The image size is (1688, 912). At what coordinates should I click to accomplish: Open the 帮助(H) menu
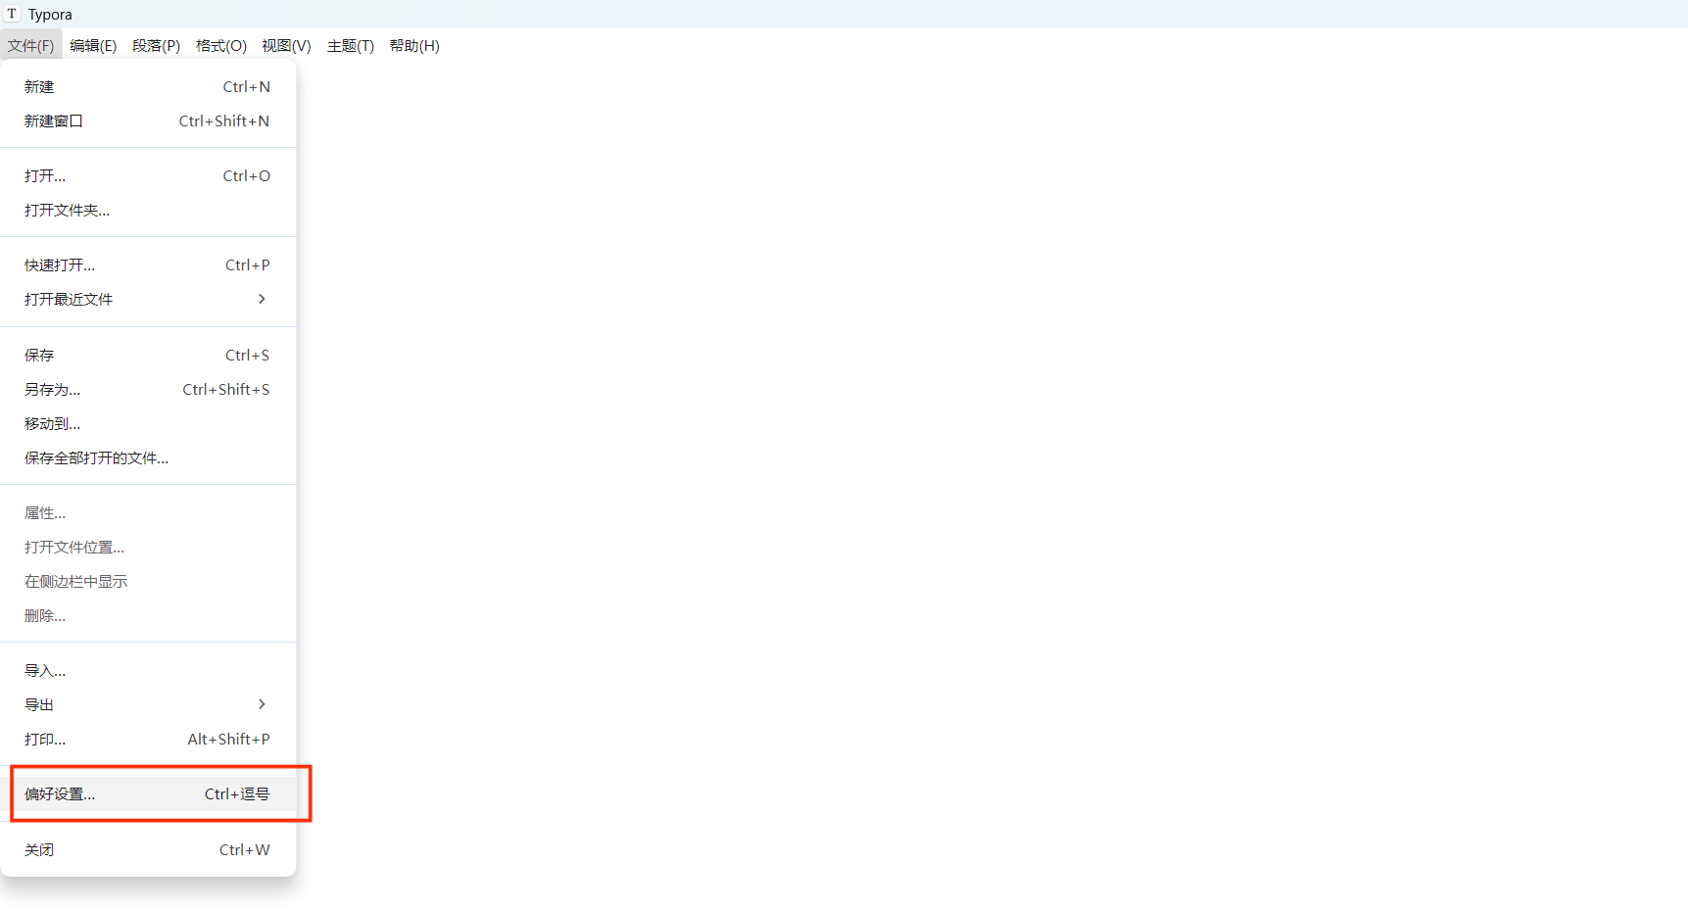coord(414,46)
